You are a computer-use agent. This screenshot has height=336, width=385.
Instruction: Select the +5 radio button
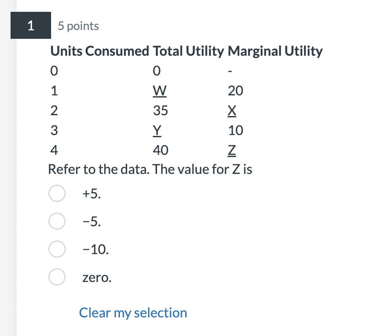click(57, 193)
